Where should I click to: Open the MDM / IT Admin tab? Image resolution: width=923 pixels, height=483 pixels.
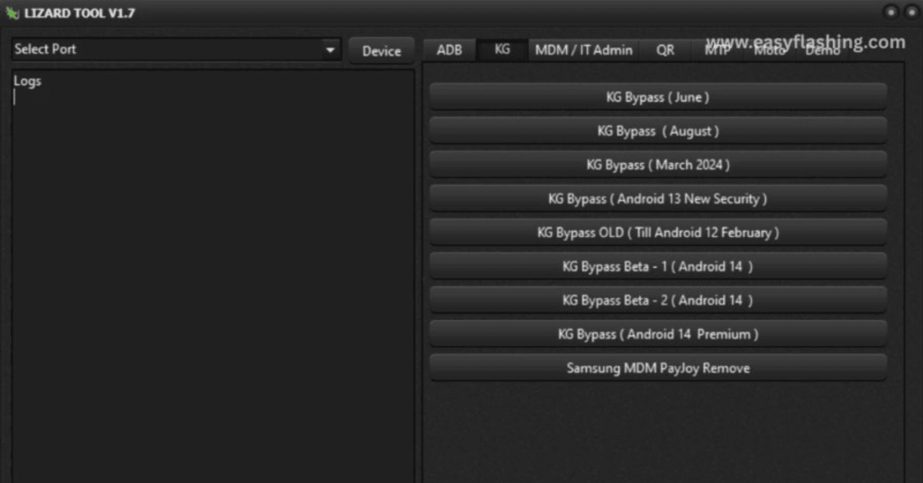pos(583,50)
